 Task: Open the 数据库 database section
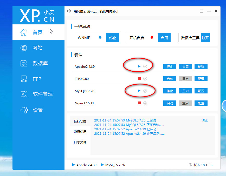pyautogui.click(x=38, y=63)
